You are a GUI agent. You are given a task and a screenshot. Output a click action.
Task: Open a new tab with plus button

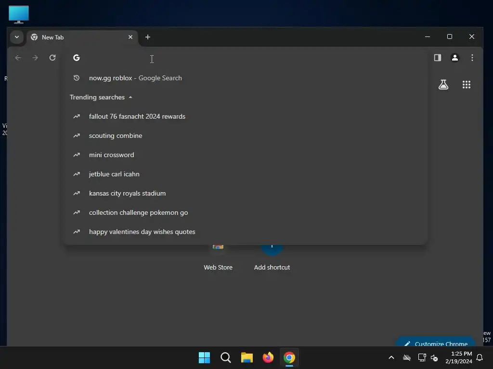pos(147,37)
